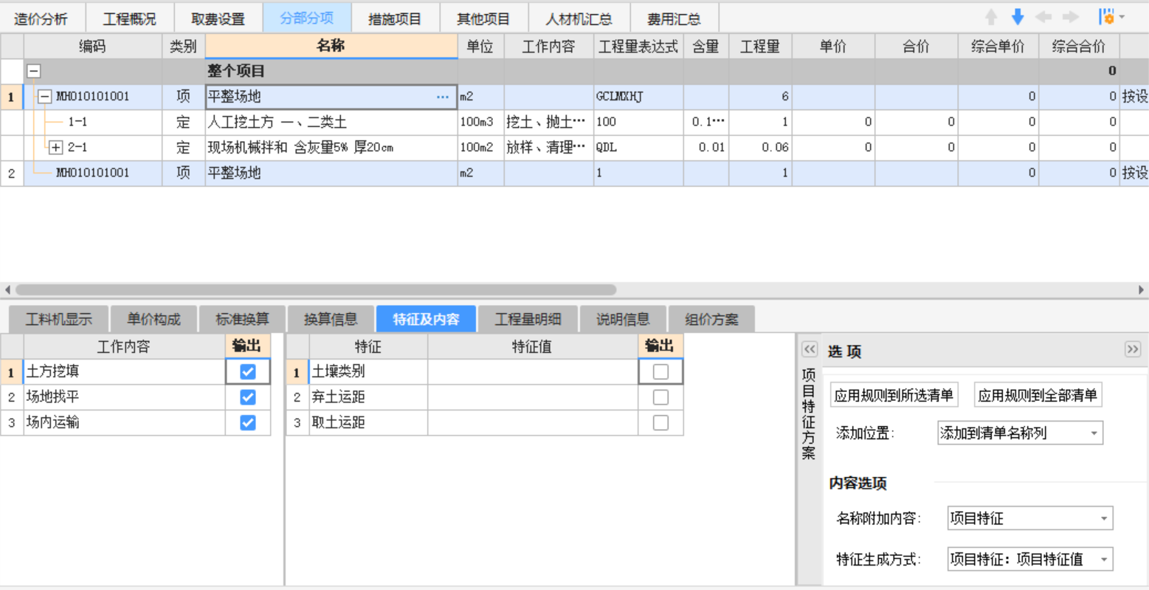Viewport: 1149px width, 590px height.
Task: Click the ellipsis button in 平整场地 name cell
Action: tap(442, 97)
